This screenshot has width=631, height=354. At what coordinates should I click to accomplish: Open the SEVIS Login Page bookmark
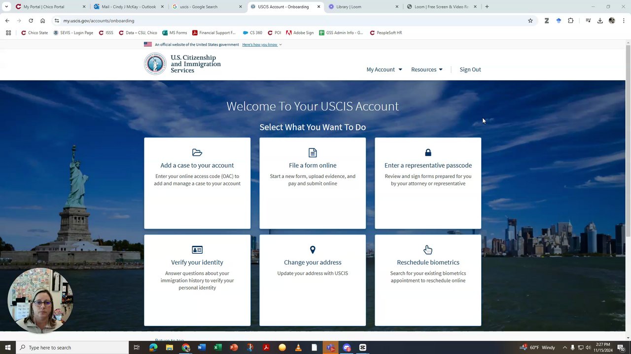click(x=73, y=33)
